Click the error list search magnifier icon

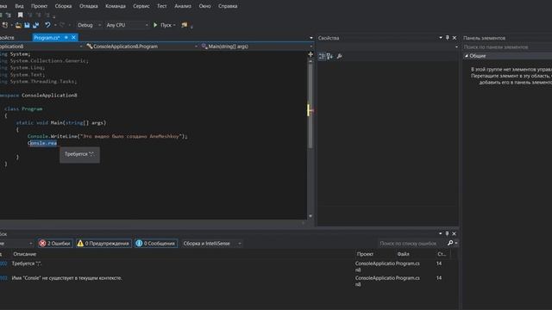(x=450, y=243)
